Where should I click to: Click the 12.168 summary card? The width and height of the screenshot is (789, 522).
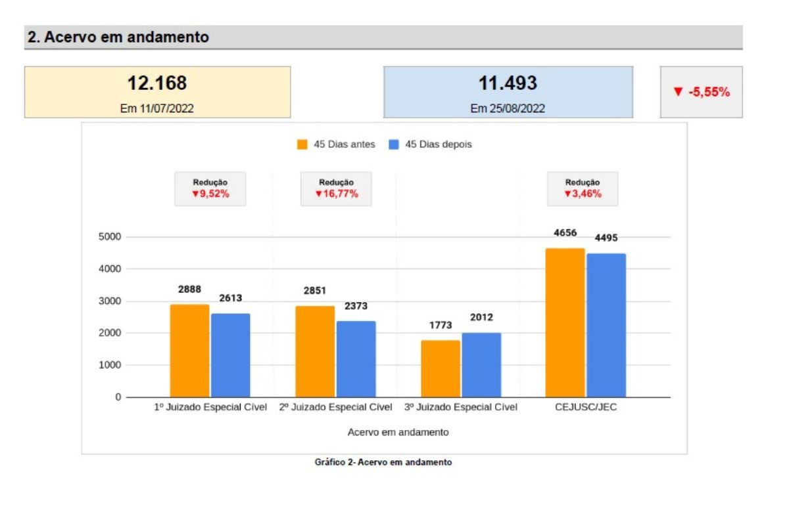(x=156, y=91)
